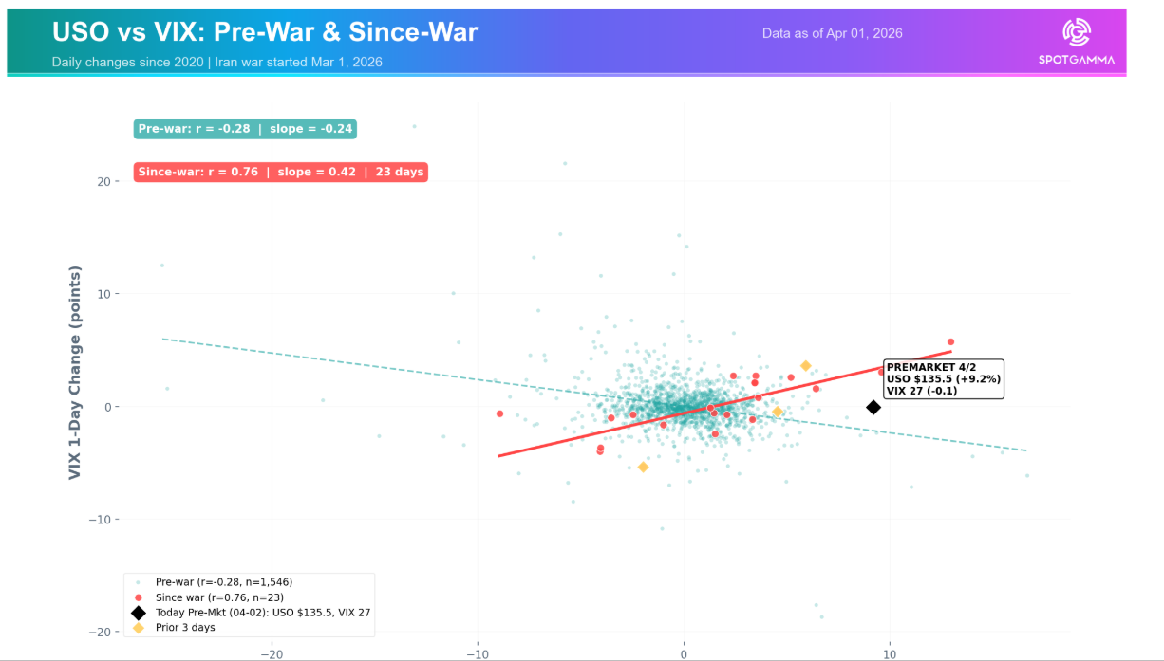
Task: Select the red Since-war correlation badge
Action: click(280, 173)
